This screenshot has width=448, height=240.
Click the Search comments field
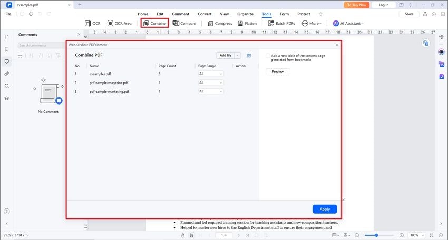coord(42,45)
